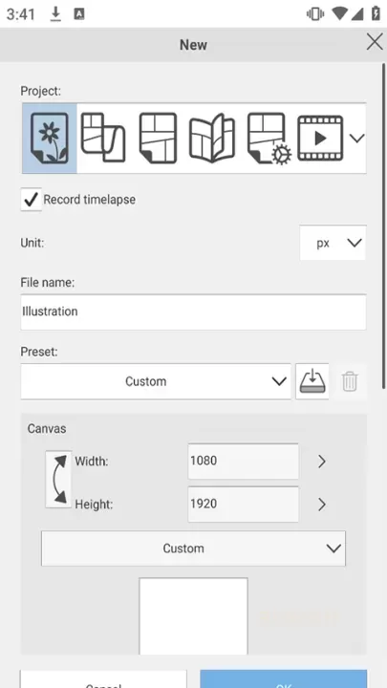The image size is (387, 688).
Task: Click the blue OK button
Action: click(x=284, y=678)
